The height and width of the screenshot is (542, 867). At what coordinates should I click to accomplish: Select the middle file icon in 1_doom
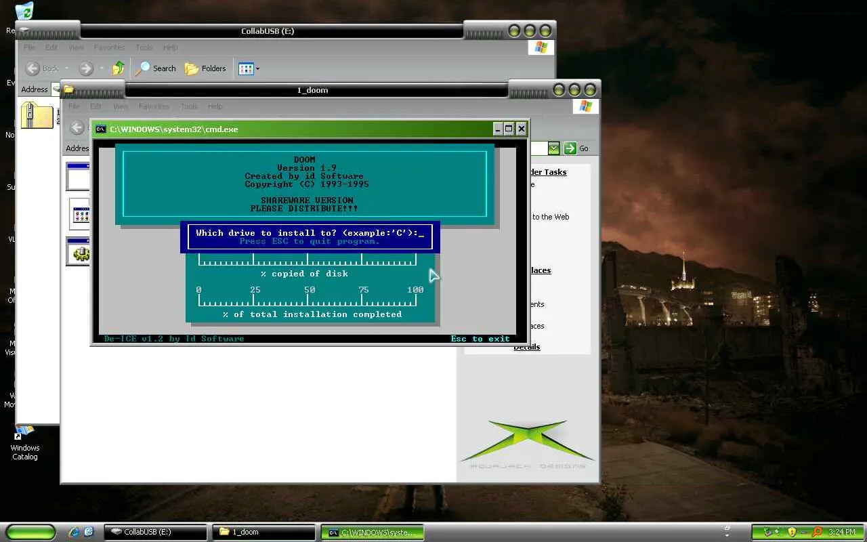80,214
